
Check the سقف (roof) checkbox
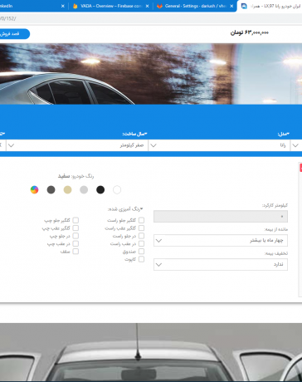coord(75,252)
